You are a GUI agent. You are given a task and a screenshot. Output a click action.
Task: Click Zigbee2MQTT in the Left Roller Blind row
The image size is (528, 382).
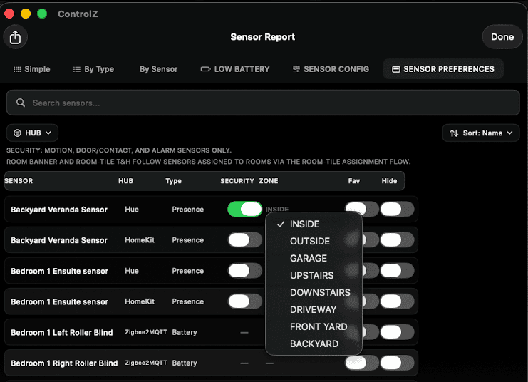146,332
